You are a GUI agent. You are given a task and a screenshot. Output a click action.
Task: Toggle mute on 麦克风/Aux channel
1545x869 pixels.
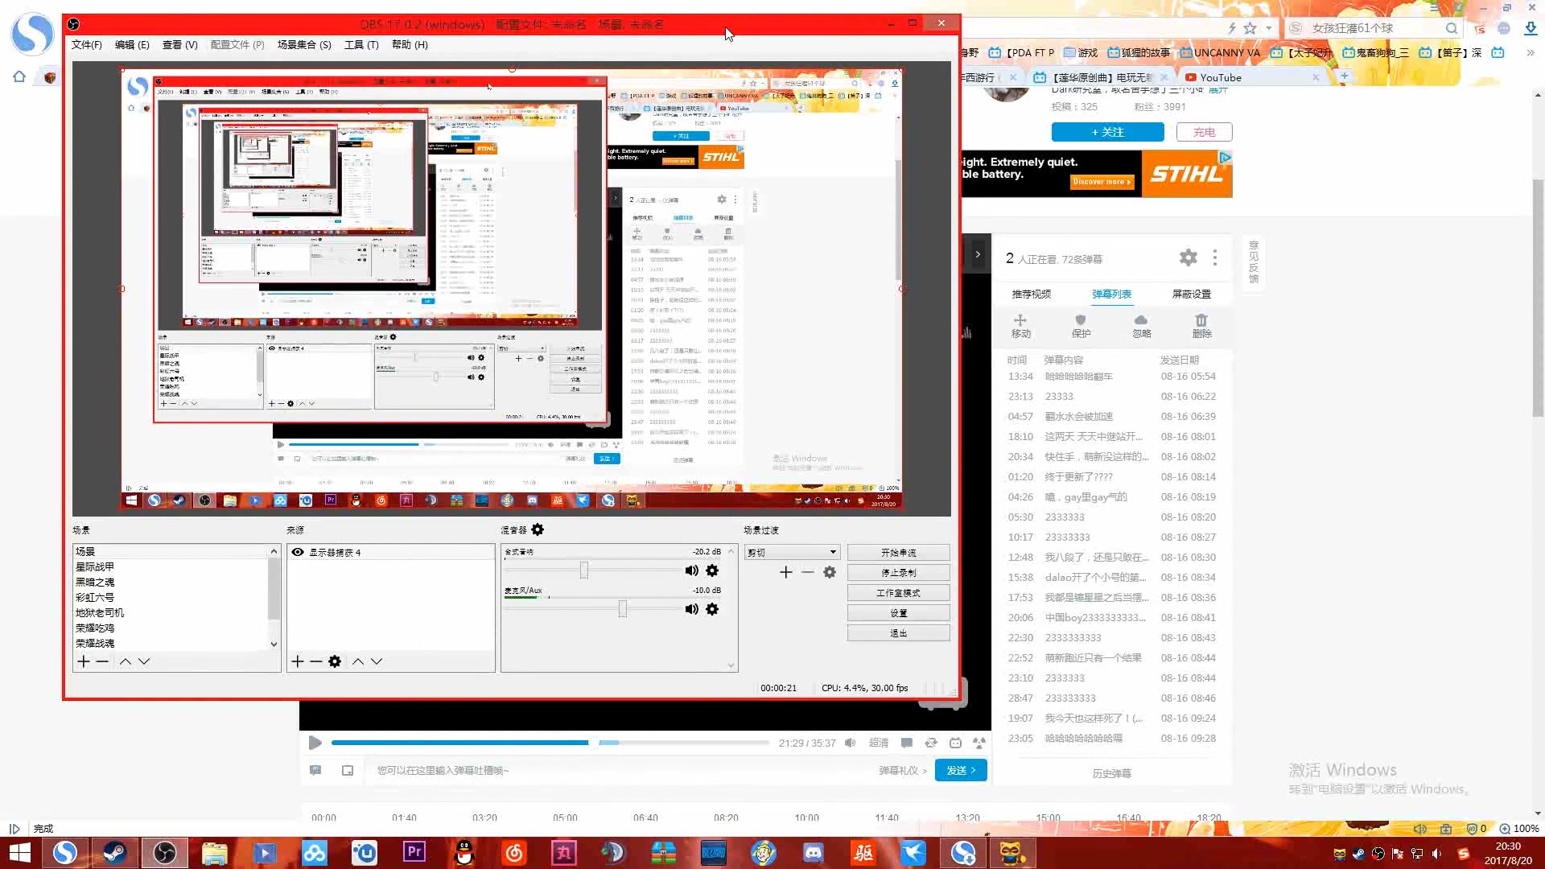pyautogui.click(x=690, y=609)
